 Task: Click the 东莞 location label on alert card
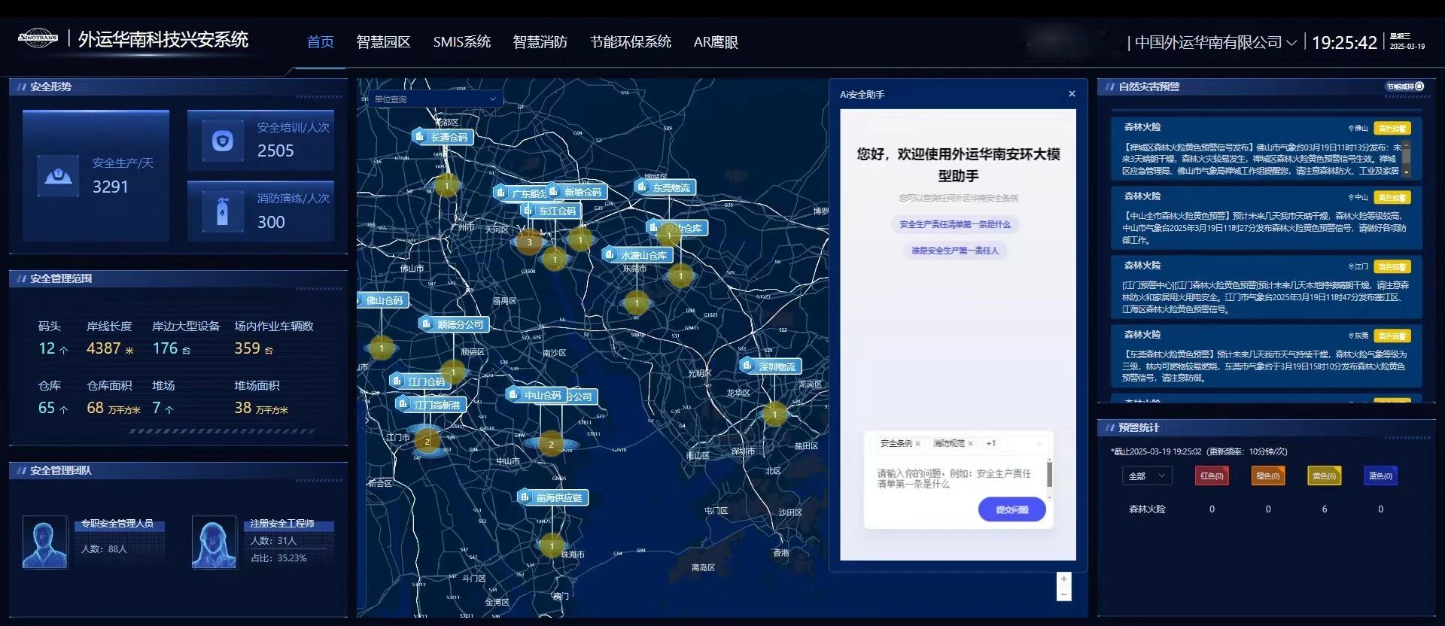[1359, 336]
